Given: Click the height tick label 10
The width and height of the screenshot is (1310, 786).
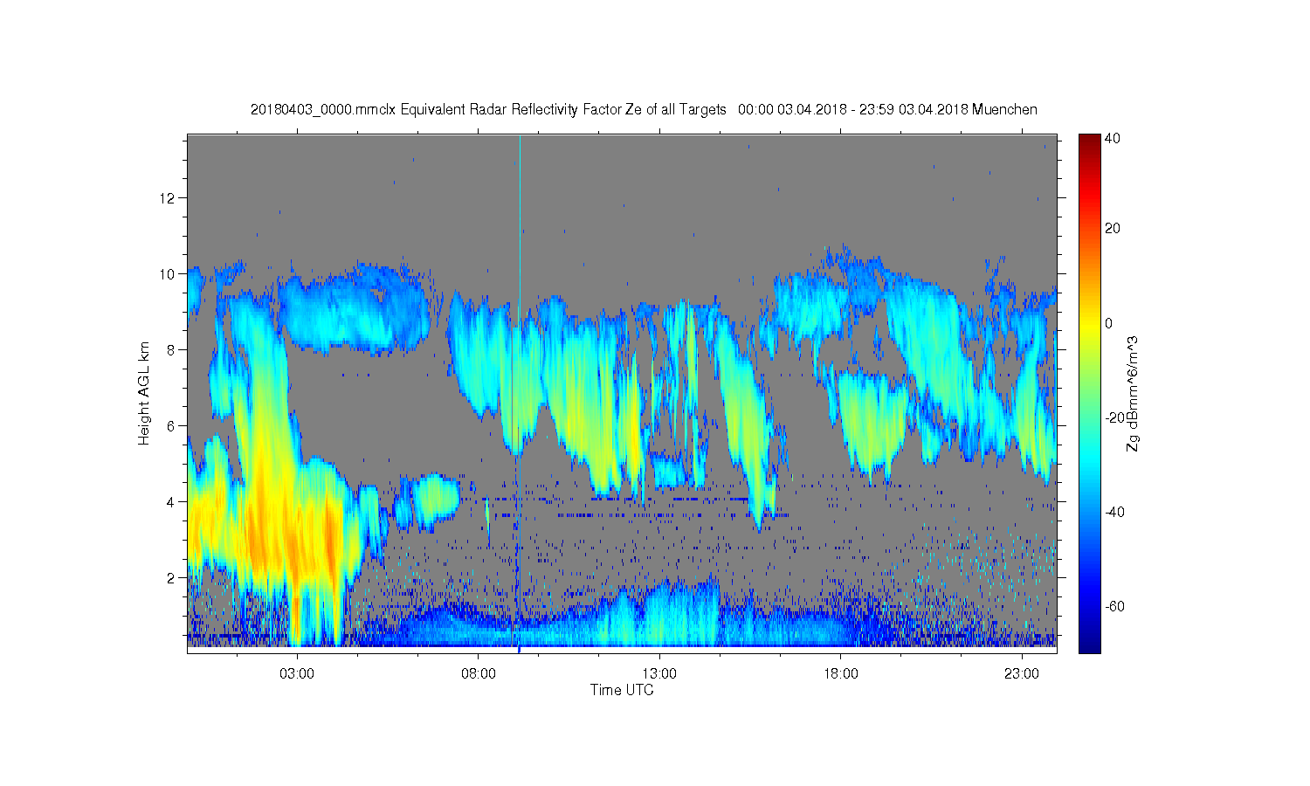Looking at the screenshot, I should 168,273.
